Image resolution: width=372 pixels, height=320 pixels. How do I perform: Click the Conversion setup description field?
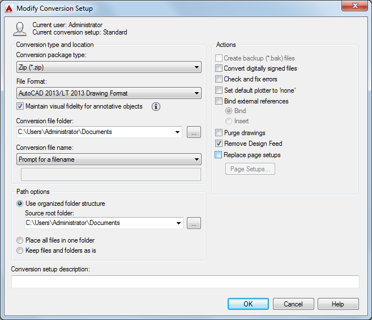(x=185, y=282)
